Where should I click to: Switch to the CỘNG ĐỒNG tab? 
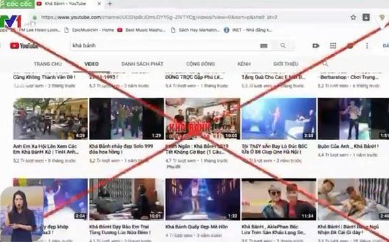tap(200, 64)
